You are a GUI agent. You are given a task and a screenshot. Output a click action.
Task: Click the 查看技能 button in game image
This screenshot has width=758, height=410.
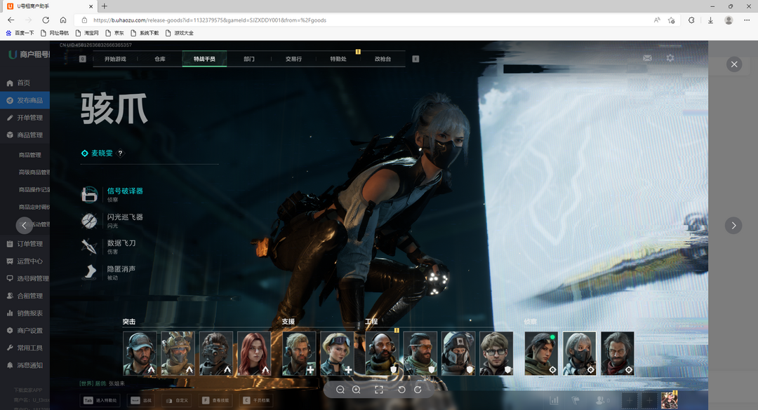(x=215, y=400)
